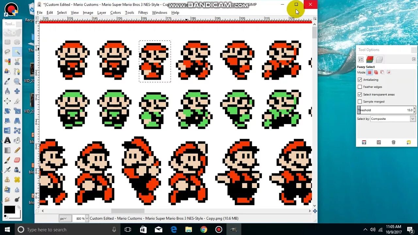Select the Alignment tool

7,101
